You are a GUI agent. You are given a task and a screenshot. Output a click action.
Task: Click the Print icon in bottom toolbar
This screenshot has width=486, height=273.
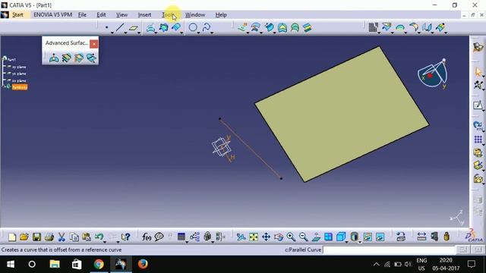click(49, 237)
